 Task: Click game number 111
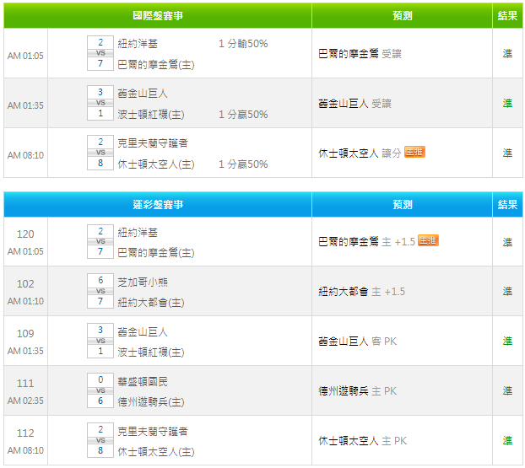pos(25,384)
